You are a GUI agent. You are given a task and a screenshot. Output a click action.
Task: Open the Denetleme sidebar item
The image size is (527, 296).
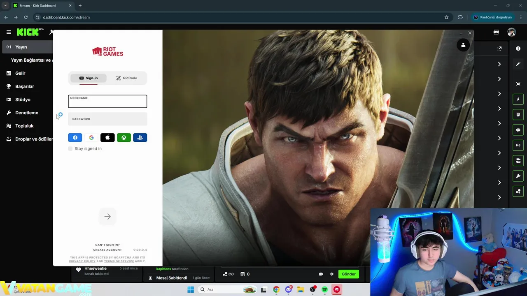click(x=27, y=113)
